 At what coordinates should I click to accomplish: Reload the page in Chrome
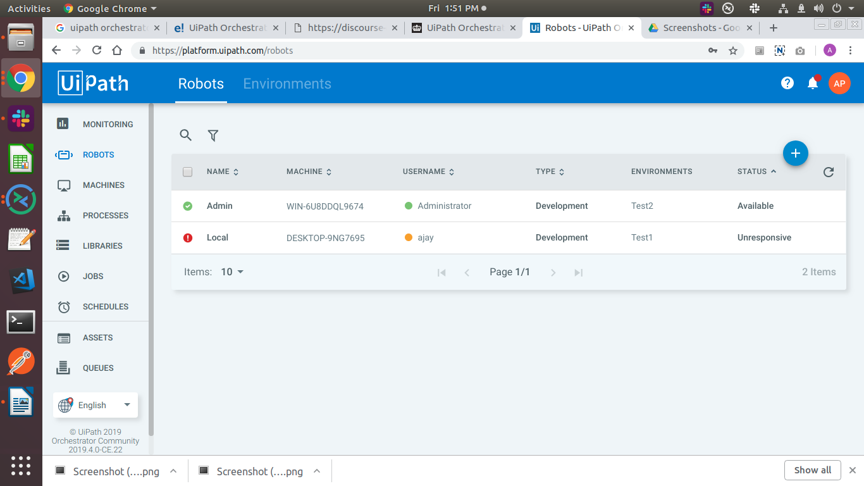click(97, 51)
